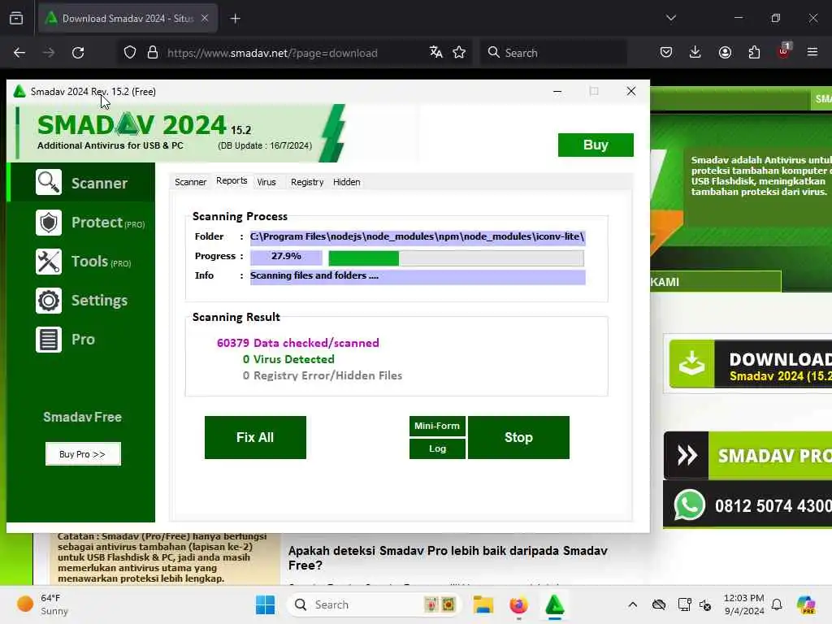The image size is (832, 624).
Task: Open the extensions puzzle icon
Action: [754, 52]
